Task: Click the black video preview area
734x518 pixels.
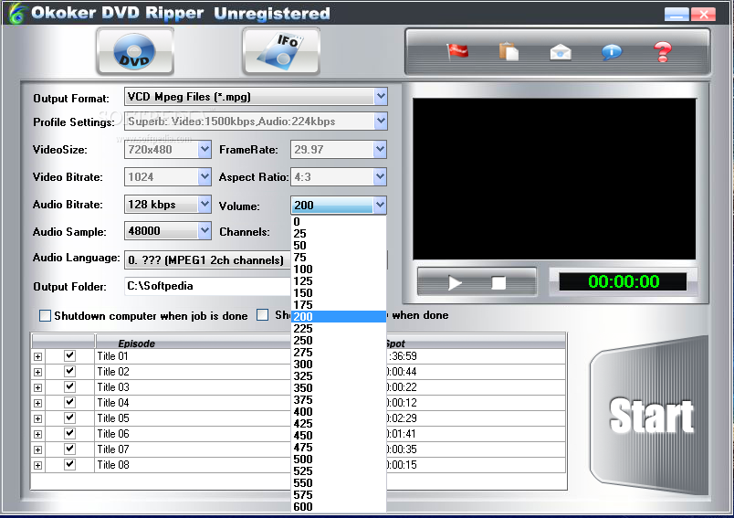Action: point(554,178)
